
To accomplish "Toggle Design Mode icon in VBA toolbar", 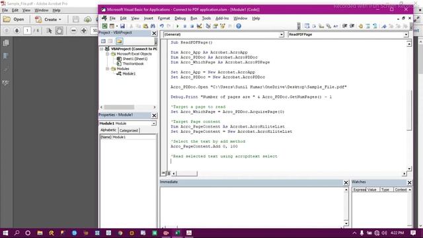I will click(200, 26).
